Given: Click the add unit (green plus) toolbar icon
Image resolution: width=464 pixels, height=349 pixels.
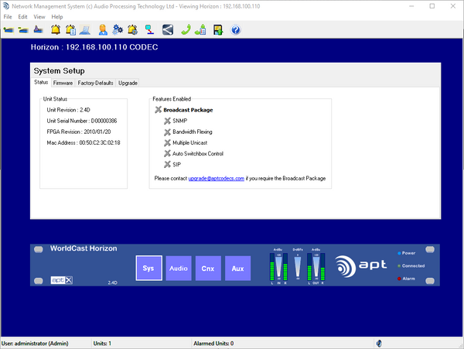Looking at the screenshot, I should pos(9,30).
